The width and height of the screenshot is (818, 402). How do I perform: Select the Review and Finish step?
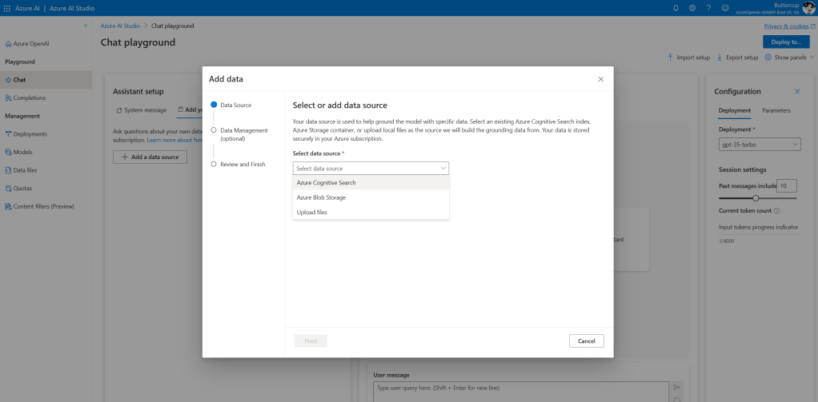point(243,164)
